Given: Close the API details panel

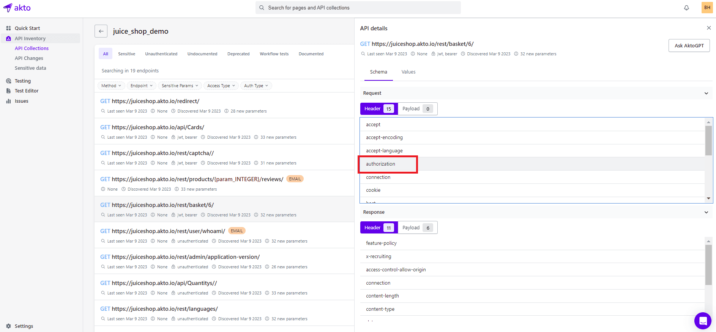Looking at the screenshot, I should (708, 28).
